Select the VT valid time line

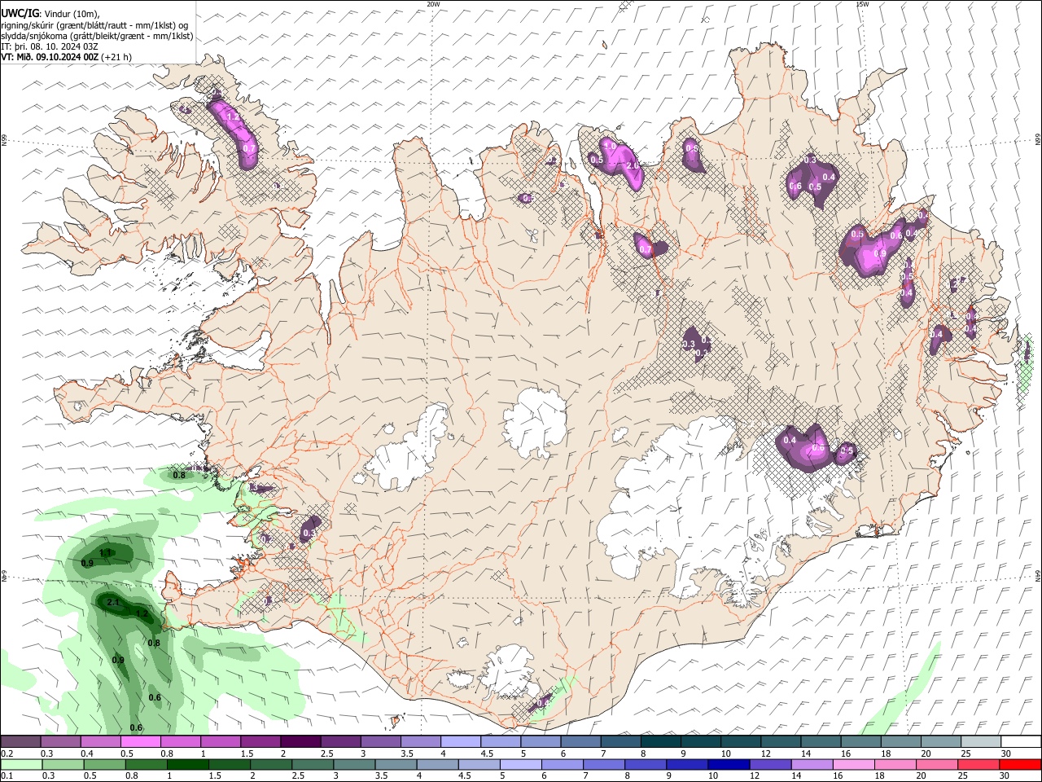(66, 57)
